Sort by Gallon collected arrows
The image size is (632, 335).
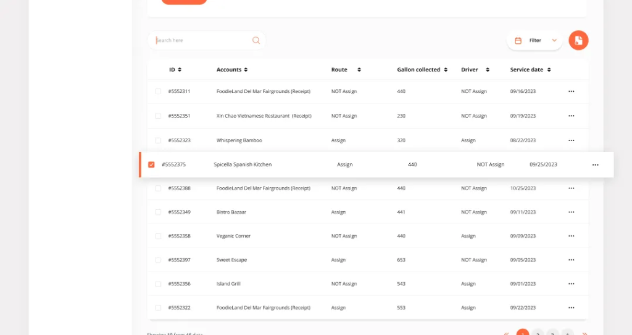446,70
